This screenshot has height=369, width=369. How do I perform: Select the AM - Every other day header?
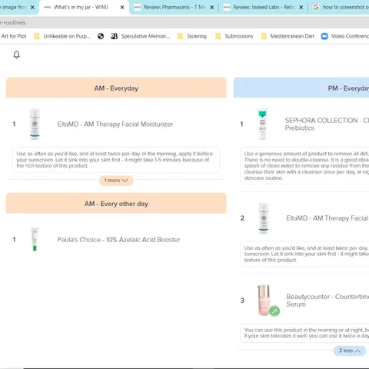click(x=116, y=204)
